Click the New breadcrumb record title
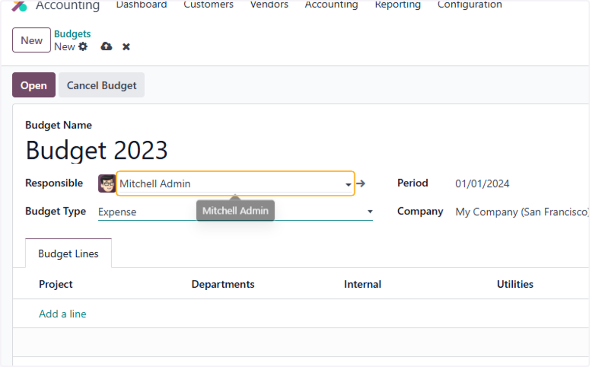 pyautogui.click(x=64, y=47)
